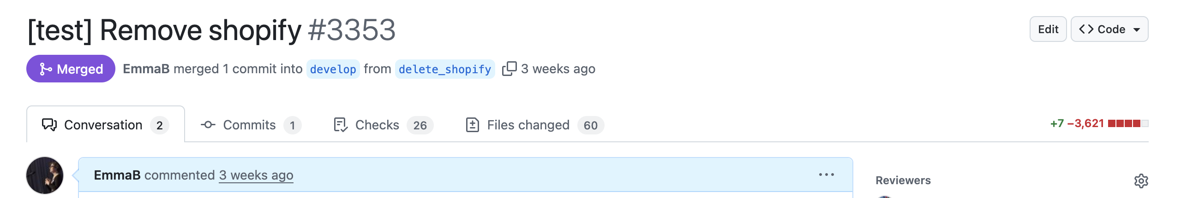Click the Code angle-brackets icon

coord(1086,29)
